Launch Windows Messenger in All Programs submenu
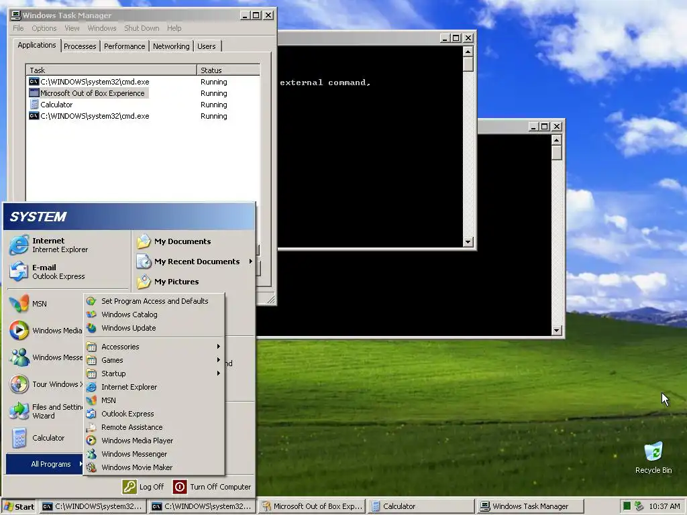 pos(154,454)
